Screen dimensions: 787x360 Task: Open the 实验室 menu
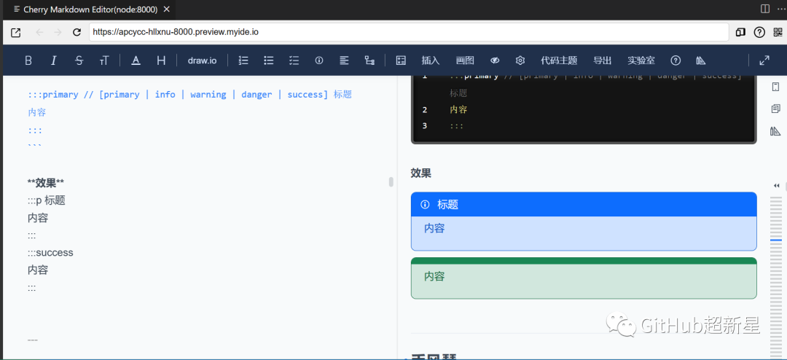coord(641,60)
